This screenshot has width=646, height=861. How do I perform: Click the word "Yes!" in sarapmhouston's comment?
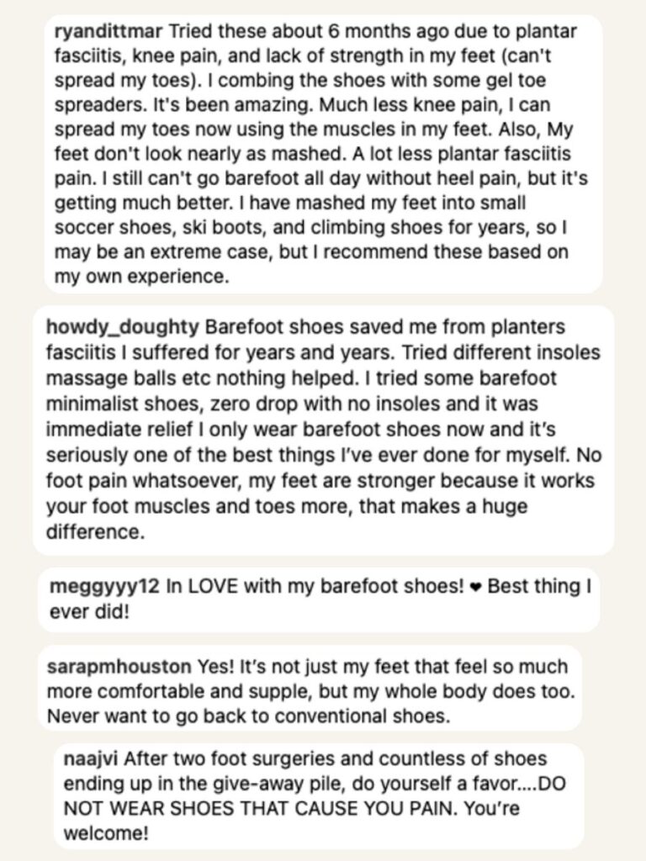[x=212, y=667]
